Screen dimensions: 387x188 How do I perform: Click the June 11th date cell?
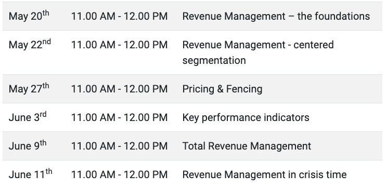coord(30,174)
